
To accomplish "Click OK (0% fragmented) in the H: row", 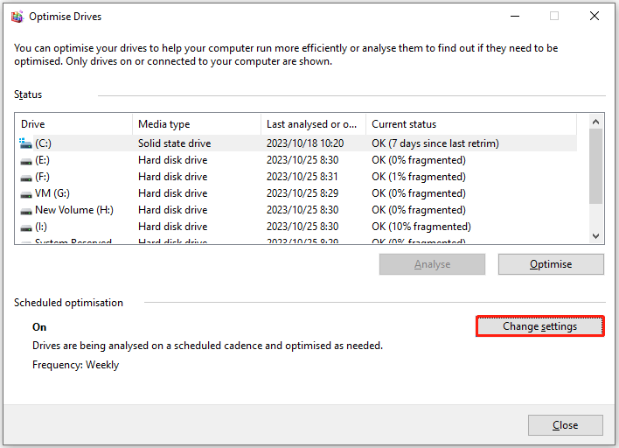I will point(419,210).
